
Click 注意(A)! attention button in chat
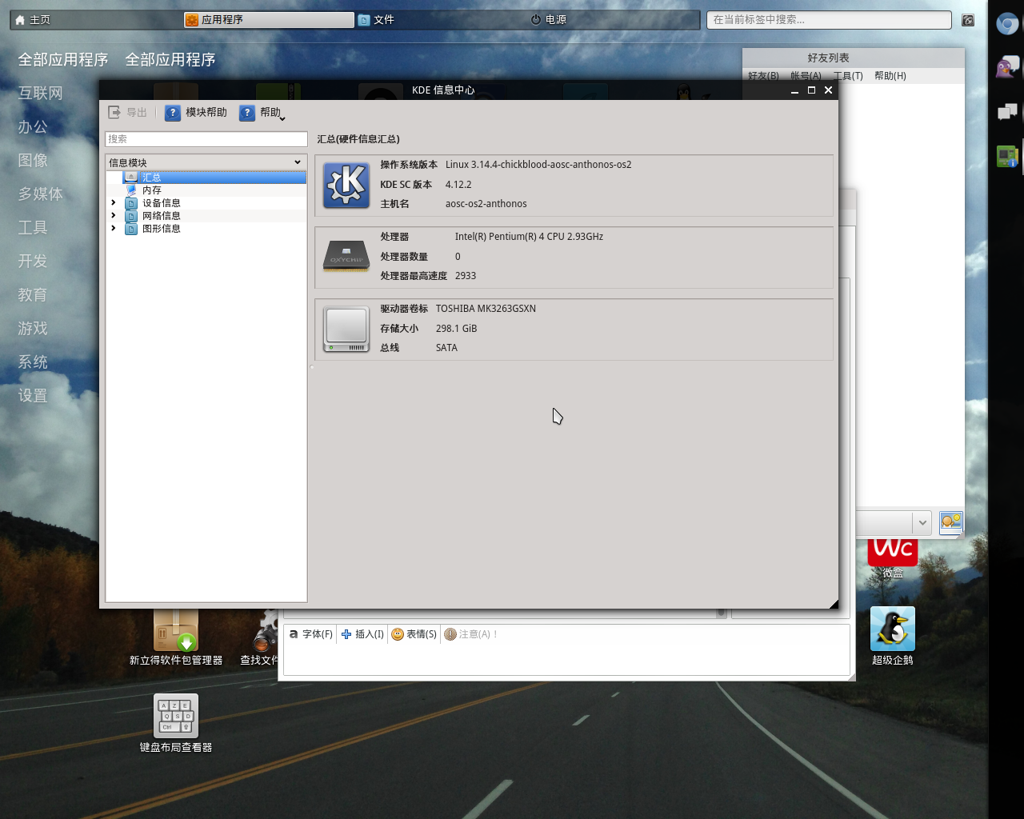click(x=471, y=634)
